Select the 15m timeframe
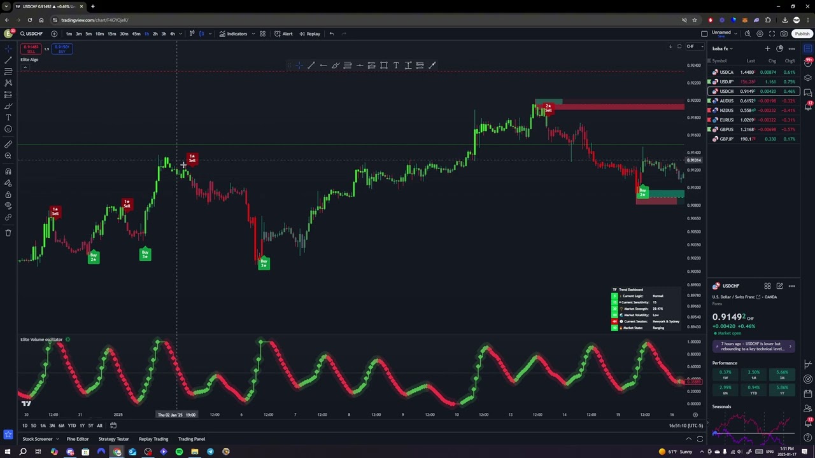Screen dimensions: 815x458 pyautogui.click(x=111, y=34)
